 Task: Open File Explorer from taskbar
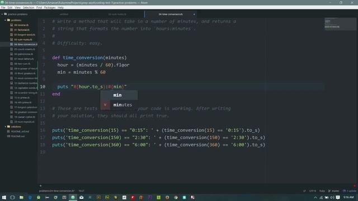tap(21, 197)
